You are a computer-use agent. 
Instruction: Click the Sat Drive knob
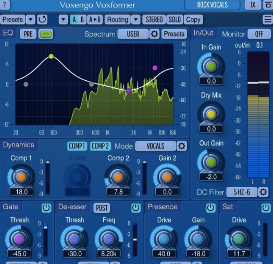tap(239, 239)
